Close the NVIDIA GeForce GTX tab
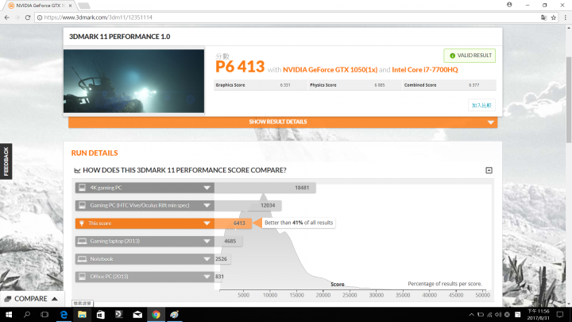 tap(70, 6)
